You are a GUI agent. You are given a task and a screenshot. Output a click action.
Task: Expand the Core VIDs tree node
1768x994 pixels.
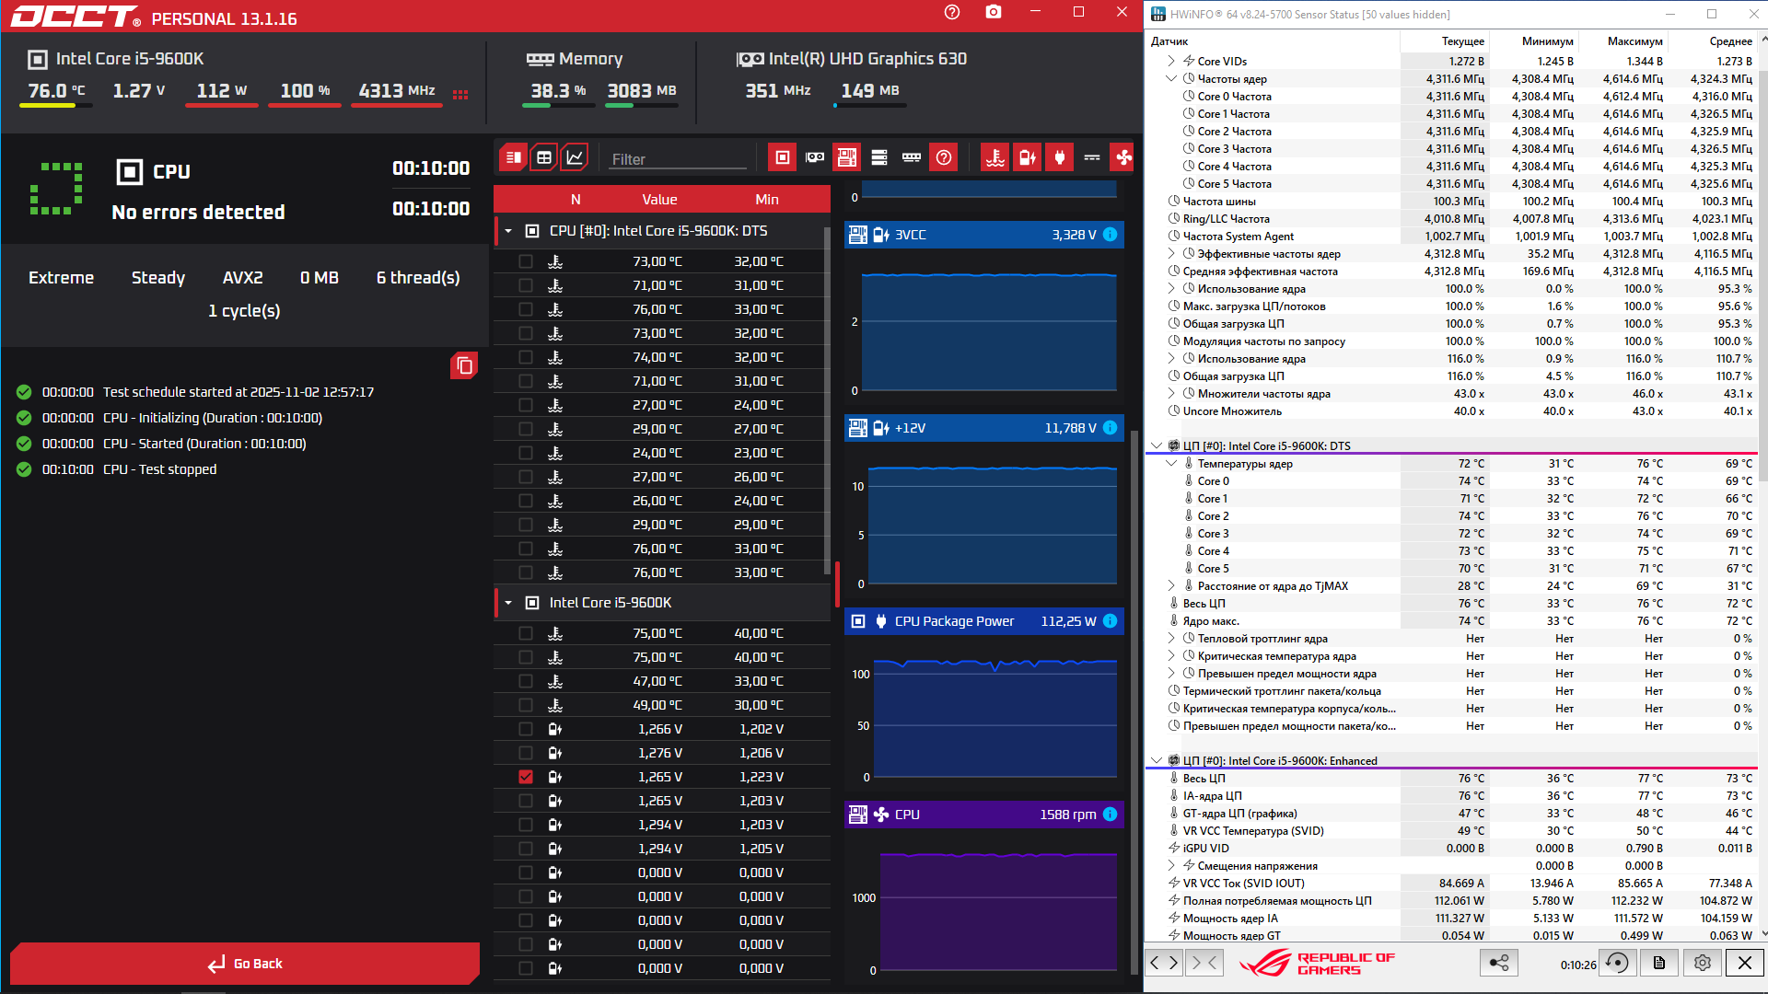1171,61
